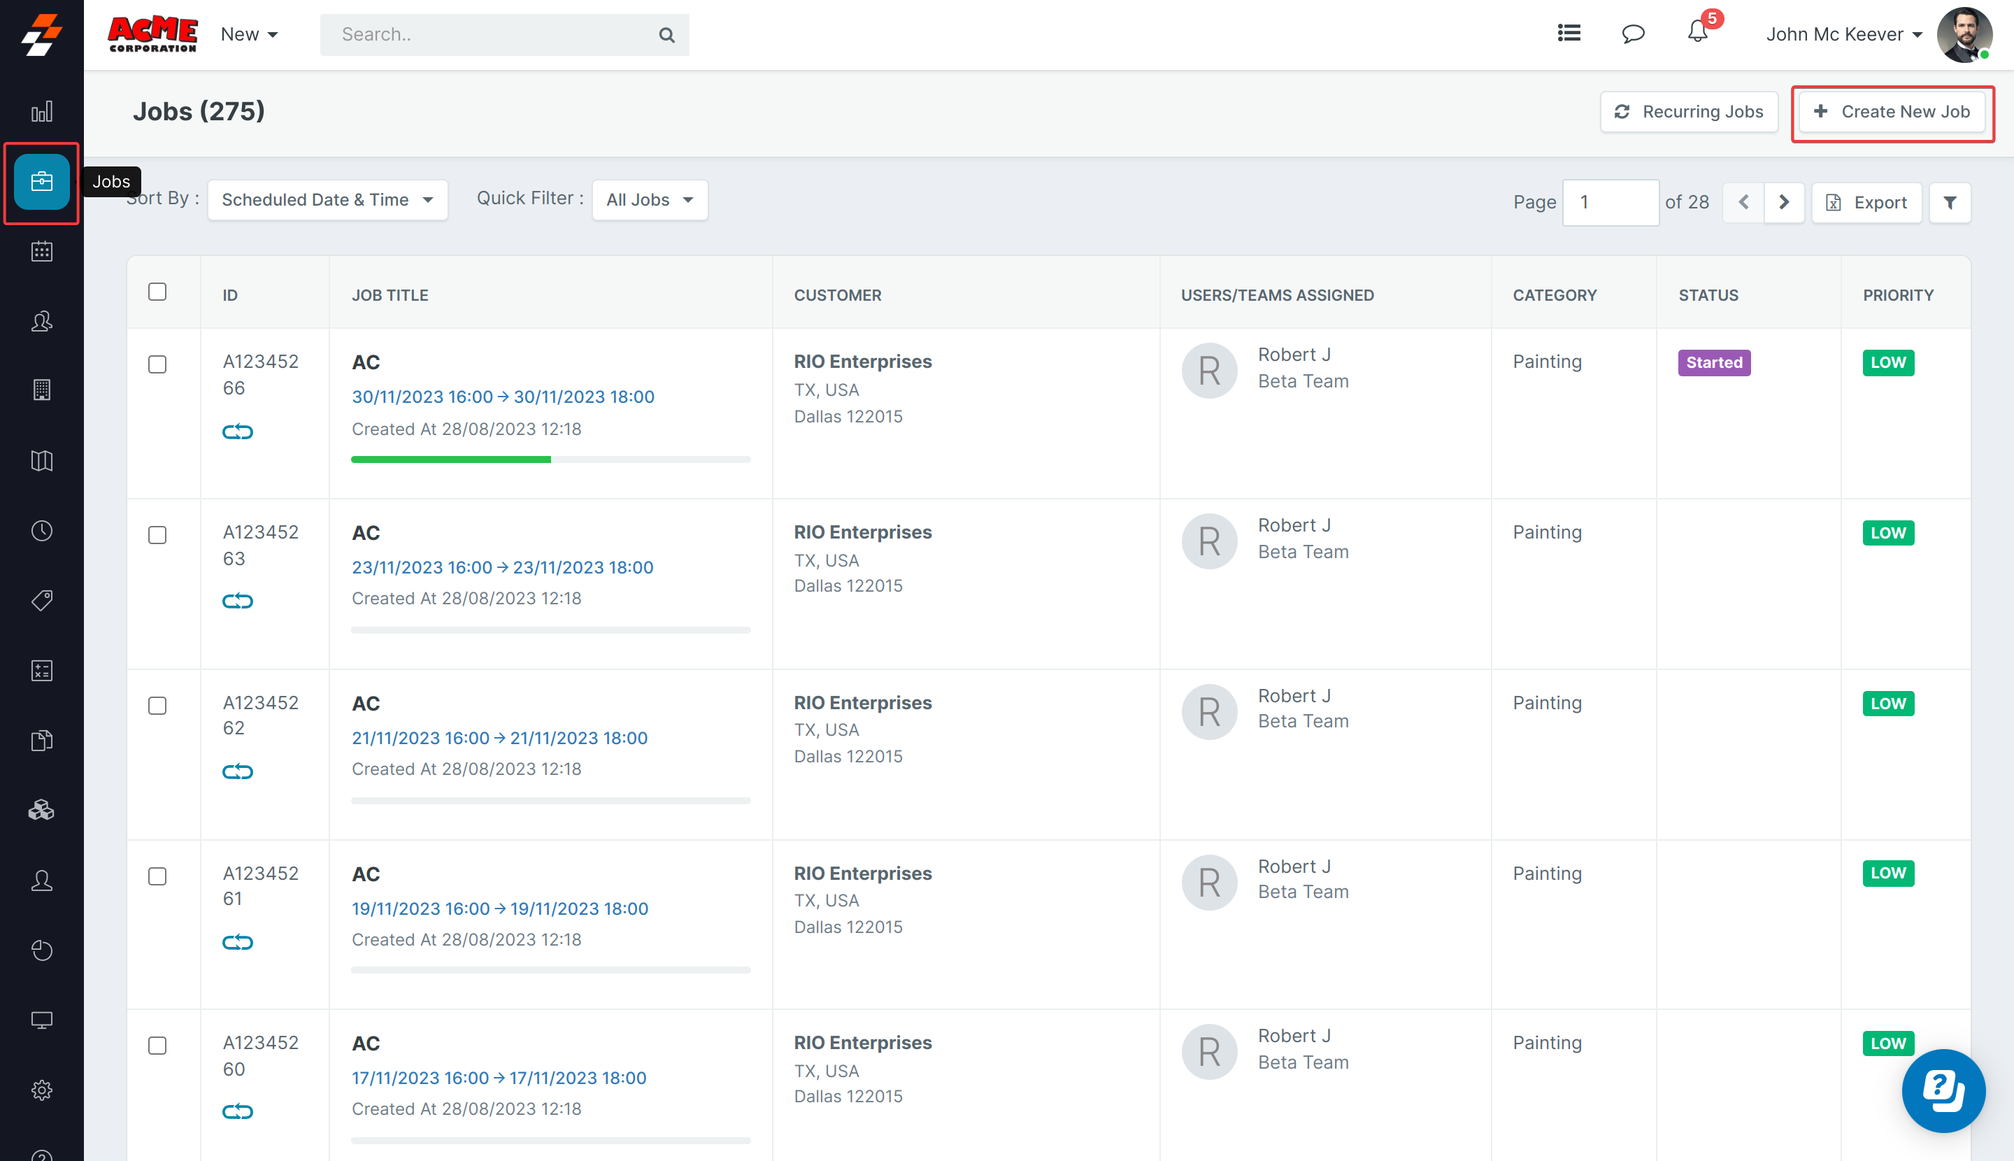Viewport: 2014px width, 1161px height.
Task: Expand the New dropdown menu
Action: click(249, 34)
